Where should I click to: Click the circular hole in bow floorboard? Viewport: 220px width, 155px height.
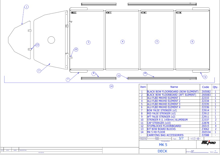click(51, 40)
